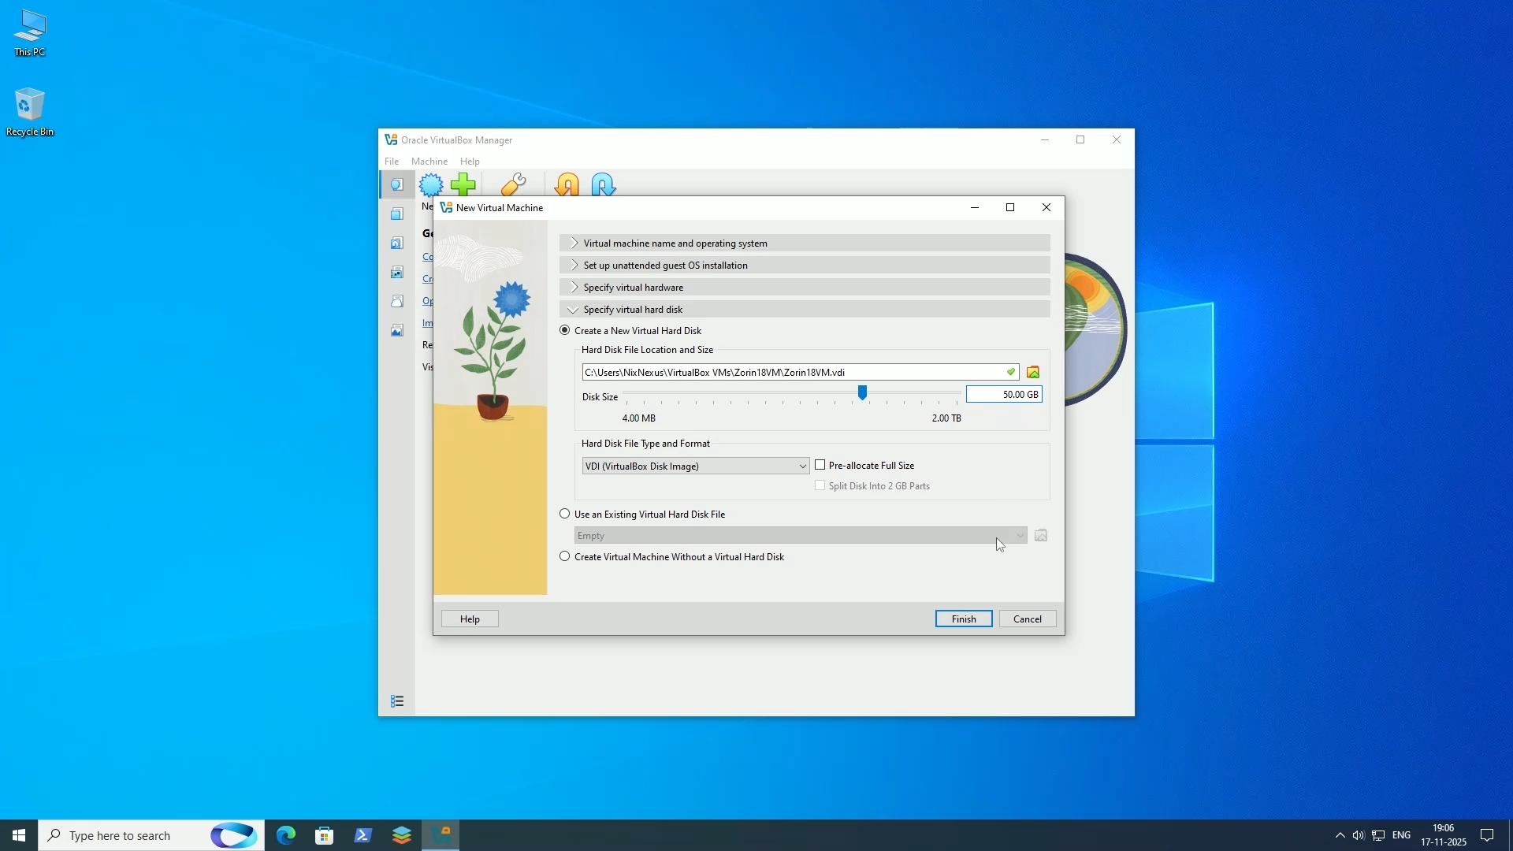Select Use an Existing Virtual Hard Disk File
Screen dimensions: 1513x851
[x=564, y=513]
